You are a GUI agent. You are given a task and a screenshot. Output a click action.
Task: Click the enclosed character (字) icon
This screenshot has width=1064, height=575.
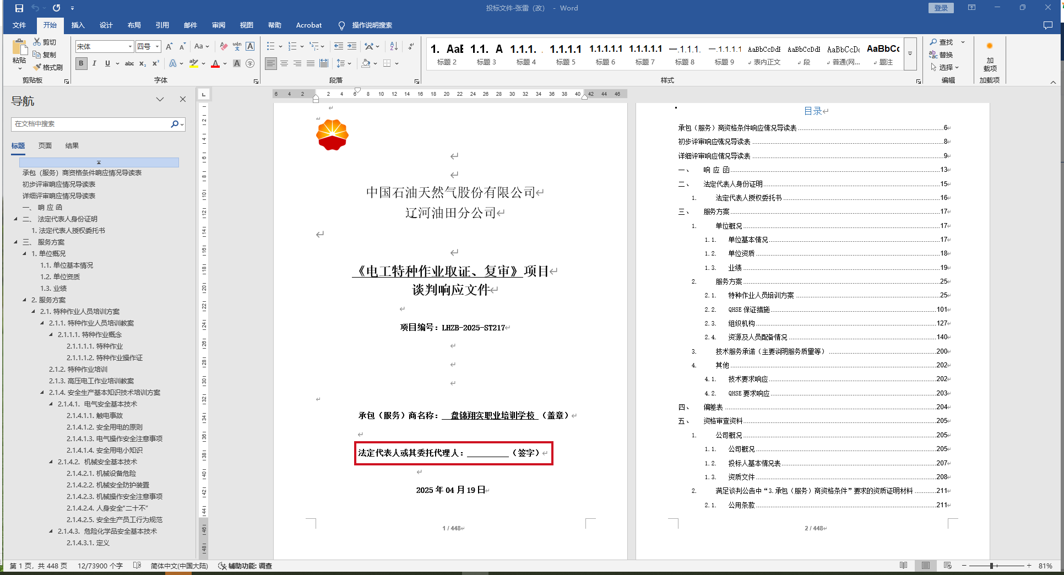pyautogui.click(x=250, y=63)
